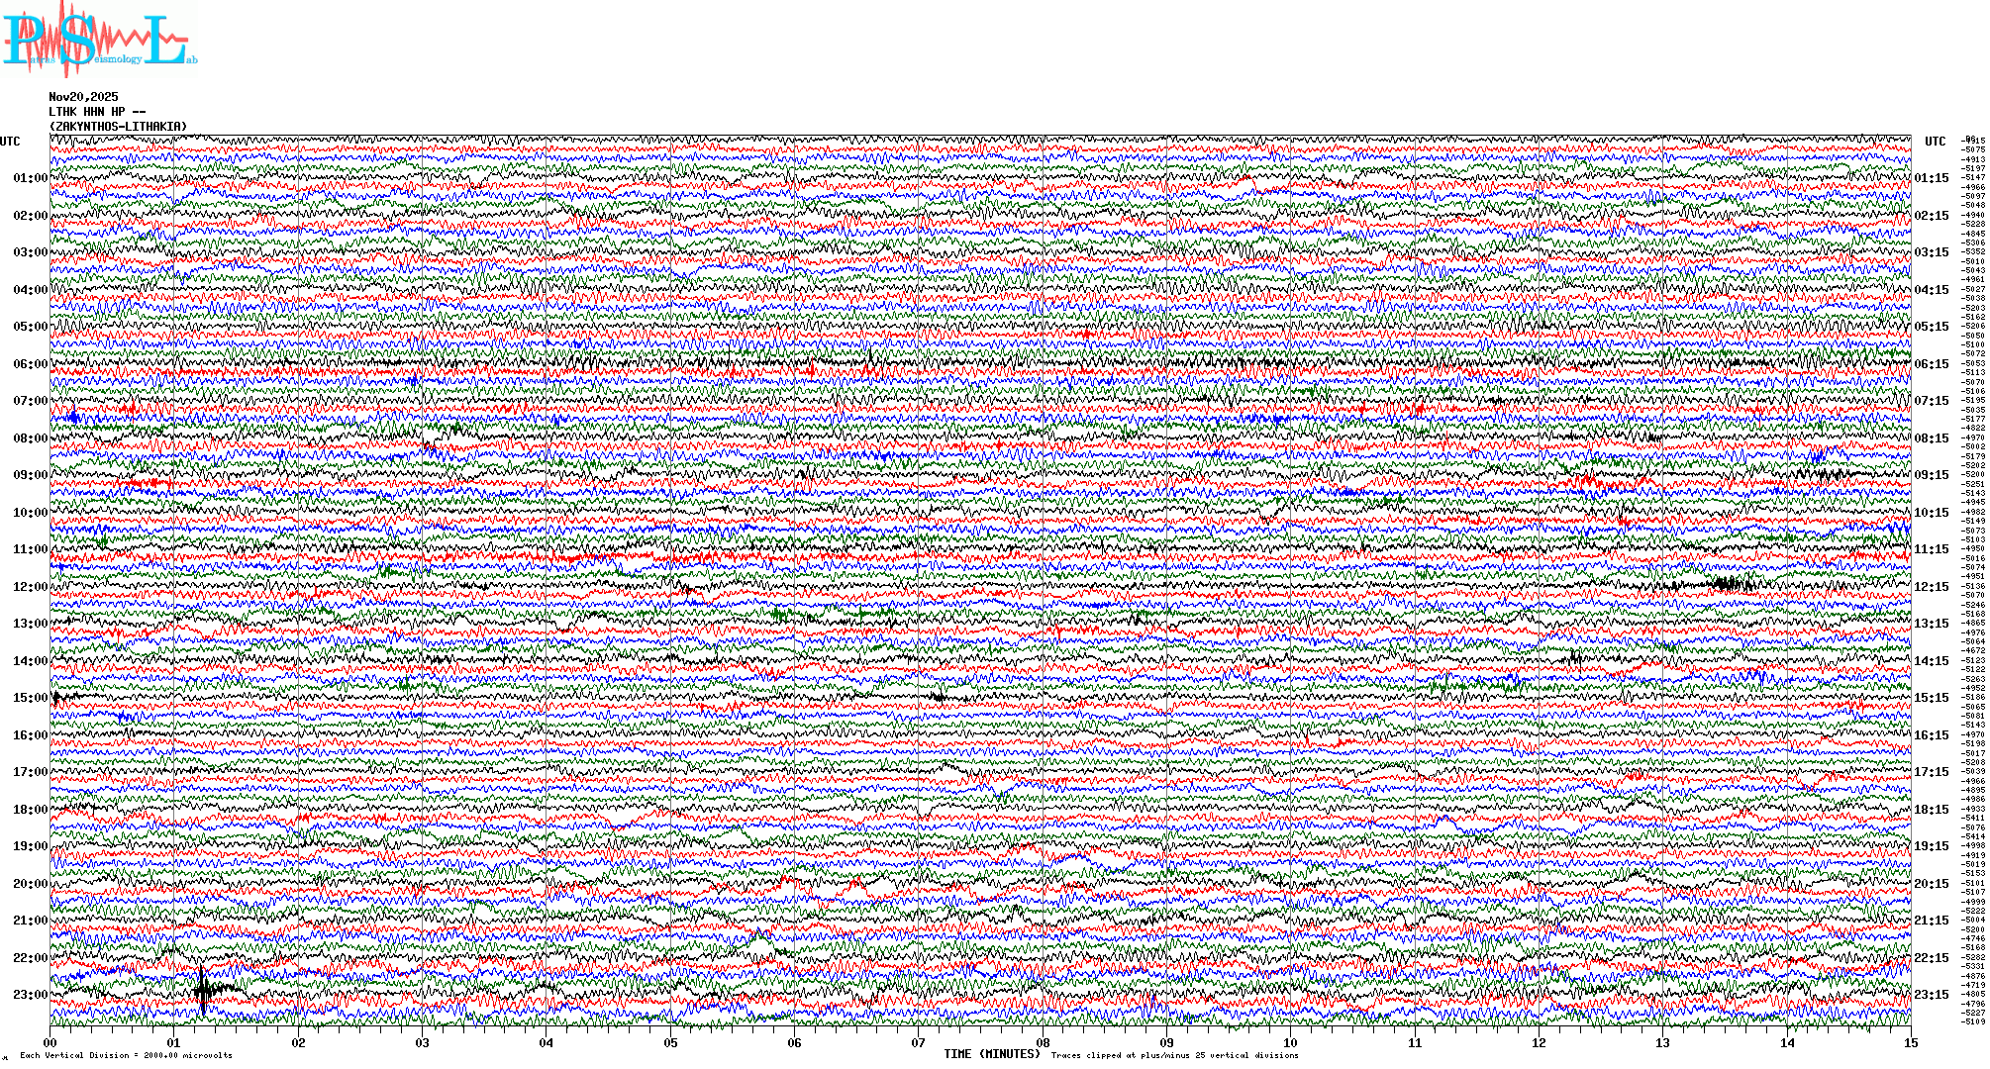The height and width of the screenshot is (1069, 1990).
Task: Click the UTC label at top left
Action: [x=10, y=142]
